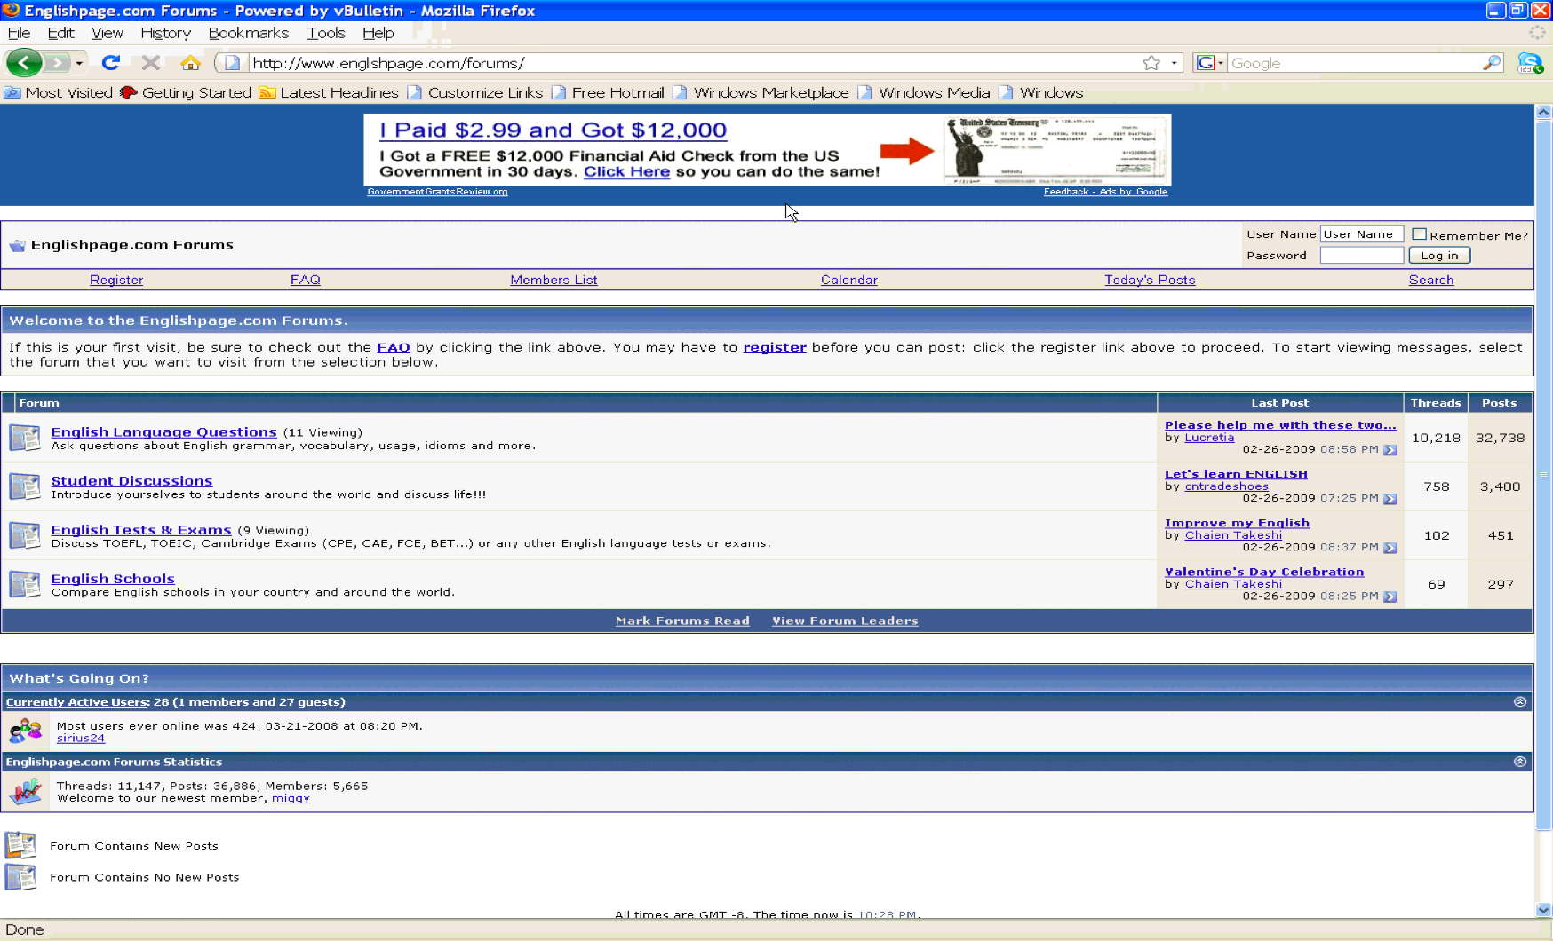Viewport: 1553px width, 941px height.
Task: Click the Skype toolbar icon
Action: click(x=1530, y=63)
